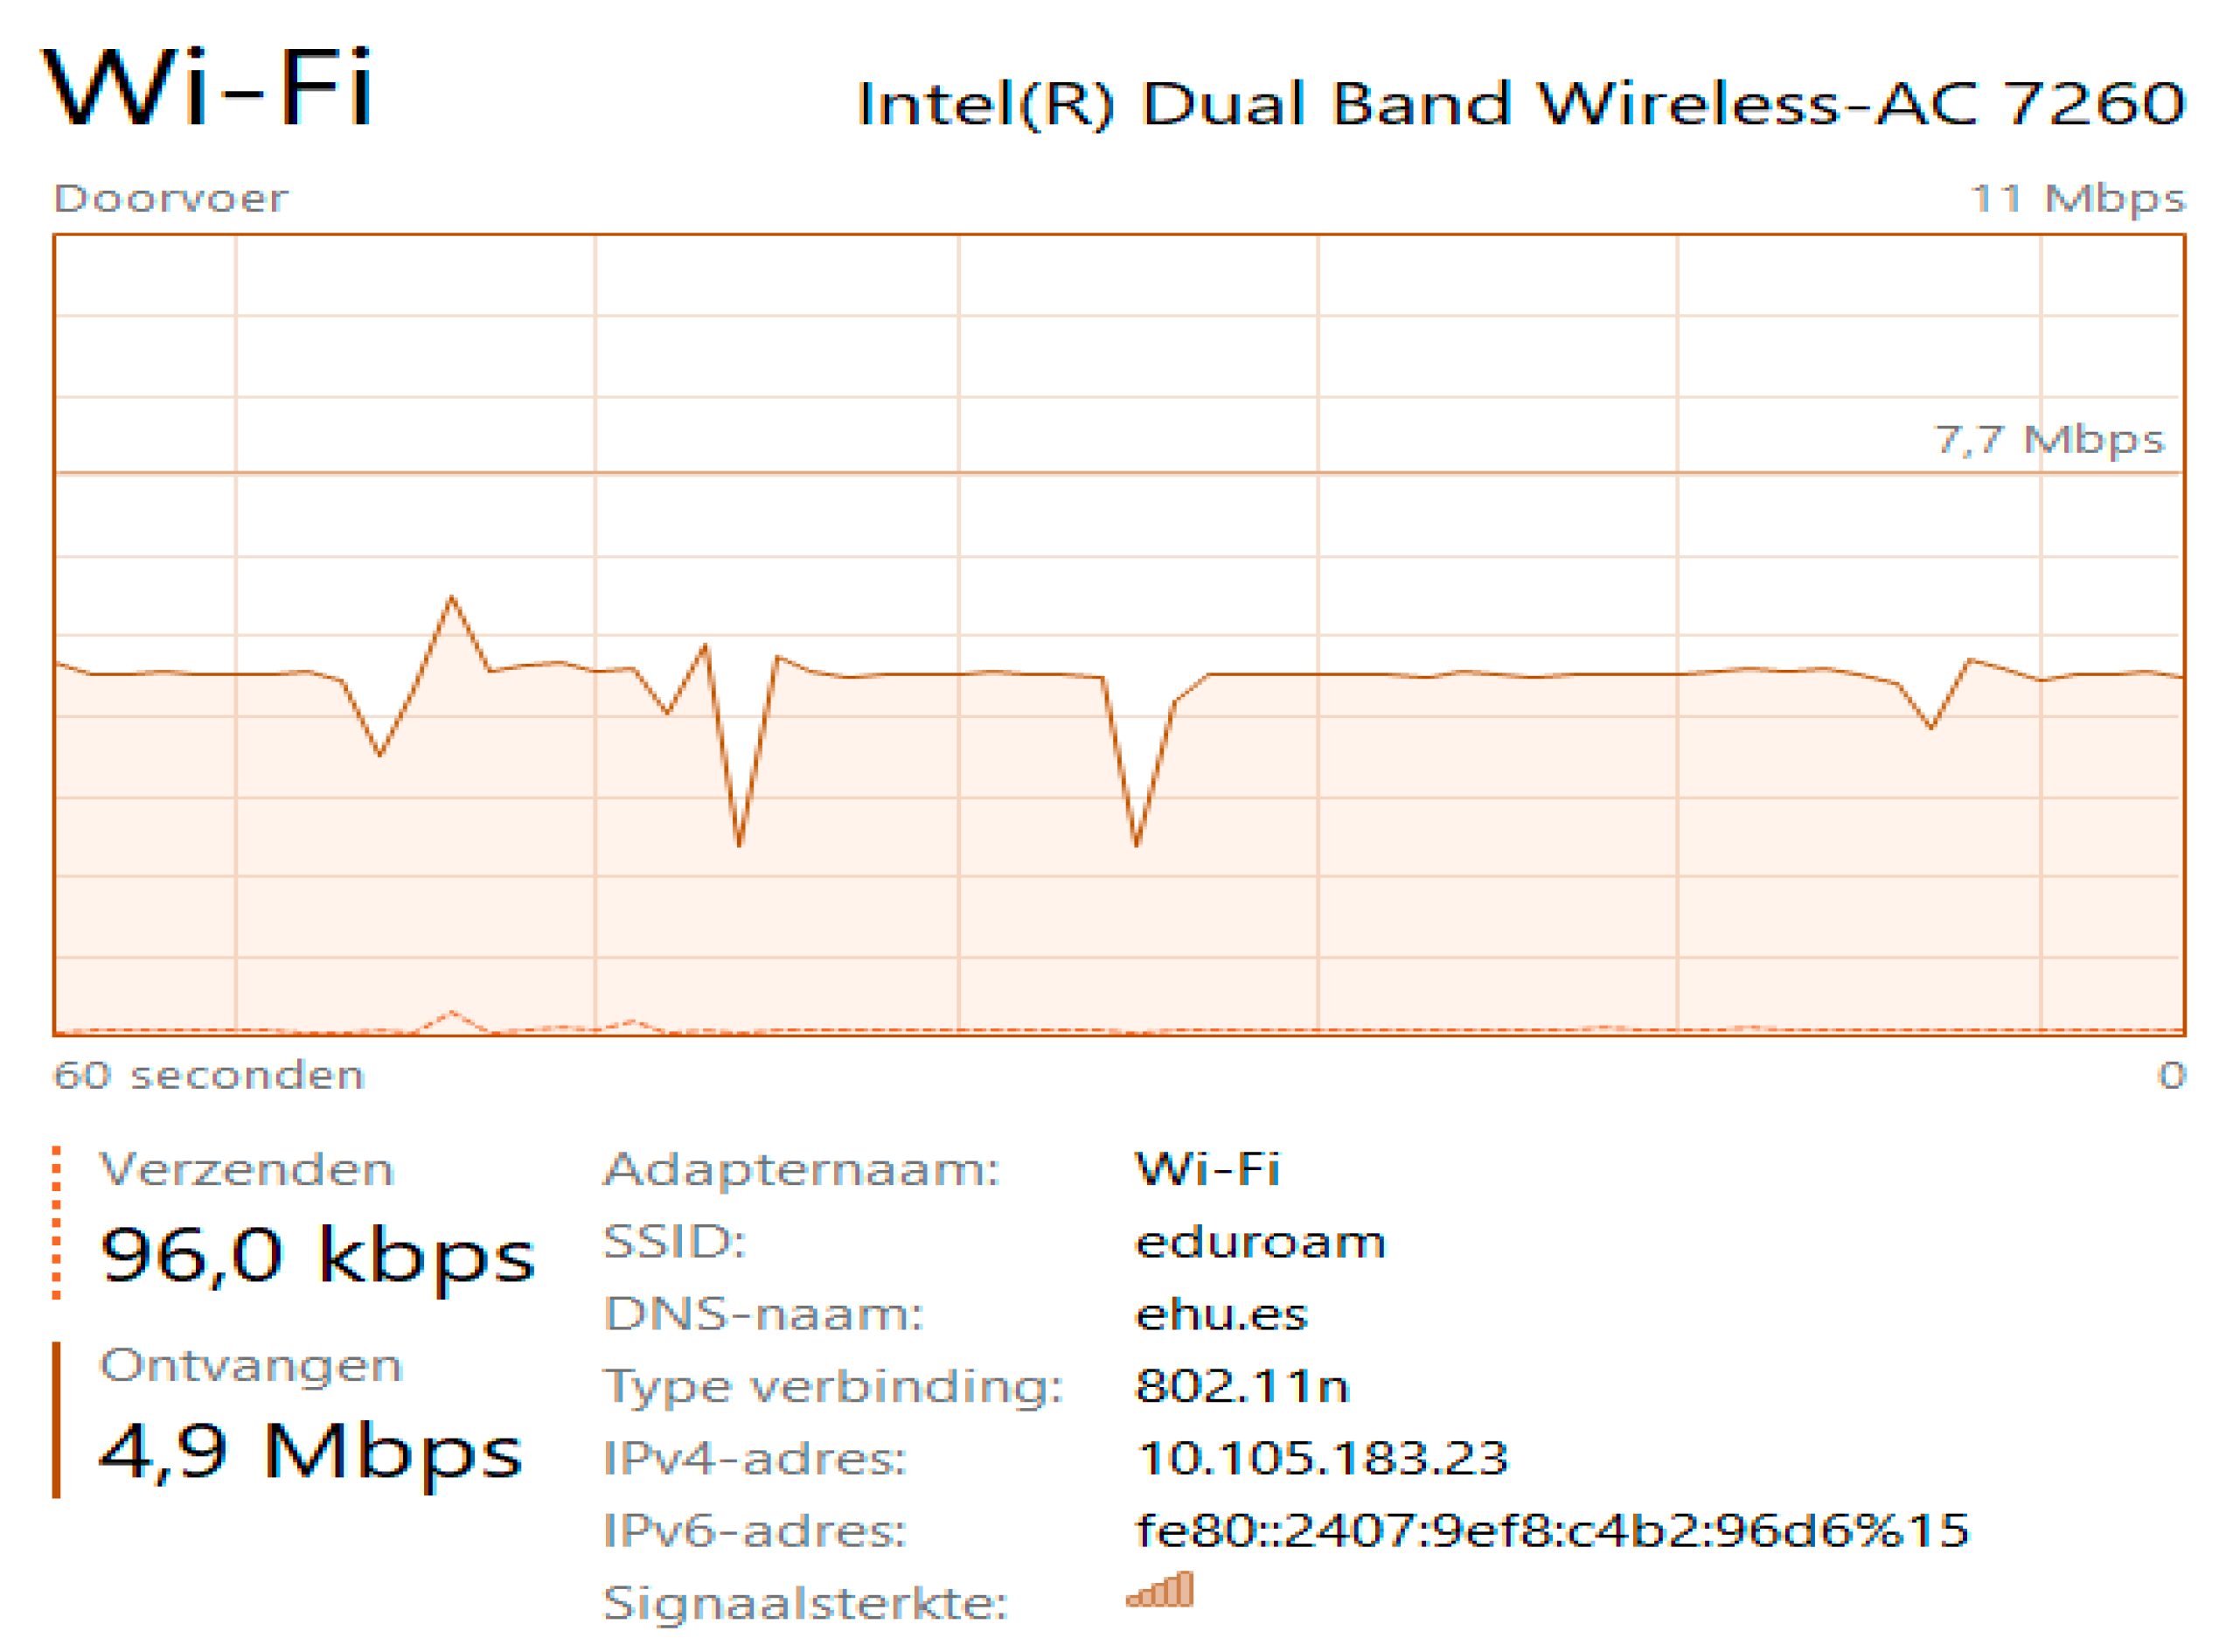Click the IPv4 address 10.105.183.23

pyautogui.click(x=1323, y=1458)
